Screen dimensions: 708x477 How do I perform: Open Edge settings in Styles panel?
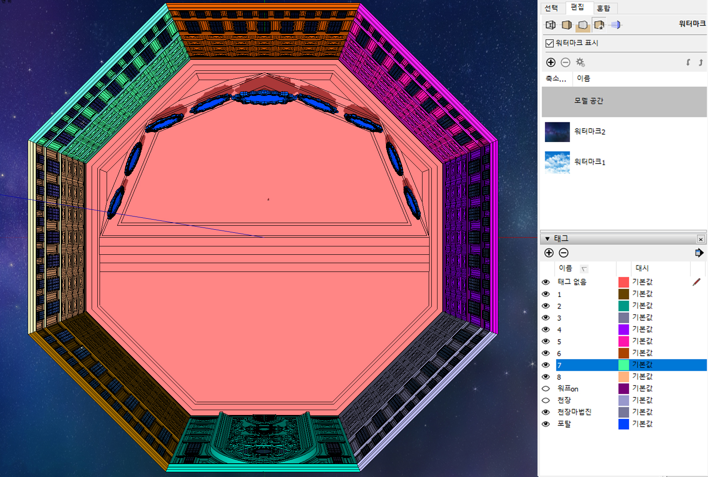[x=551, y=25]
